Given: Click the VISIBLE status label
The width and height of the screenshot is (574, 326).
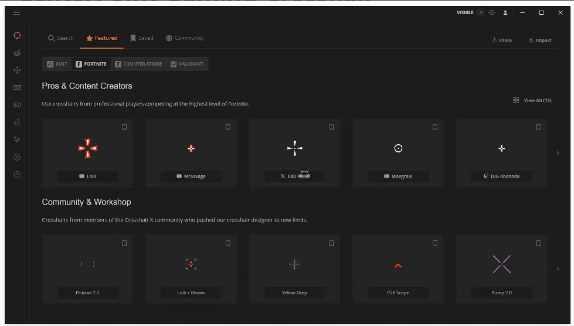Looking at the screenshot, I should click(465, 13).
